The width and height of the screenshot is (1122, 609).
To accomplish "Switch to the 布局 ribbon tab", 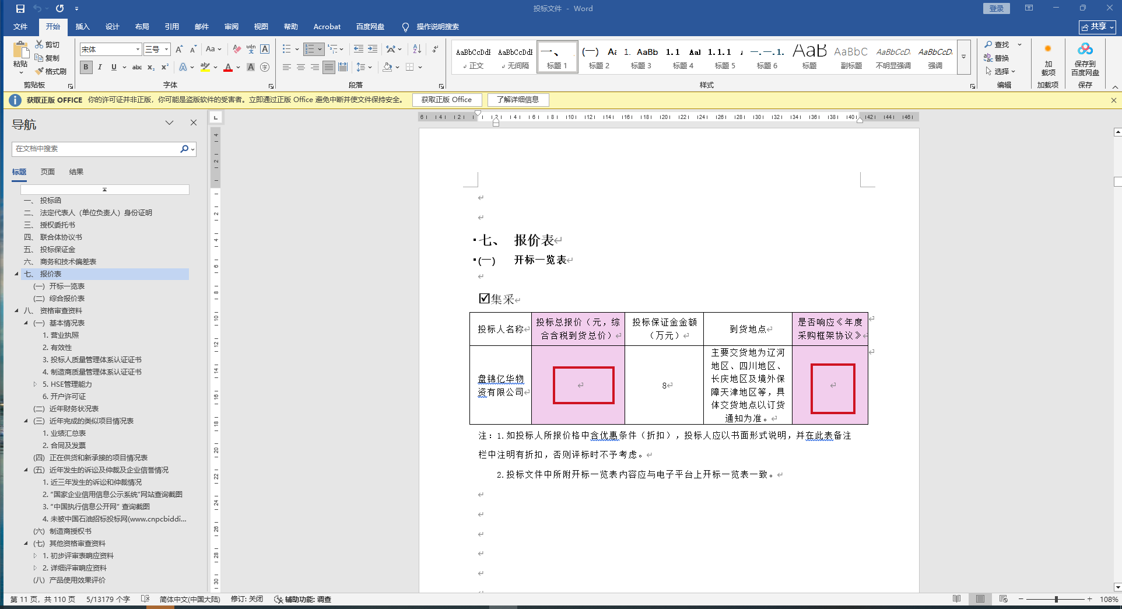I will tap(142, 27).
